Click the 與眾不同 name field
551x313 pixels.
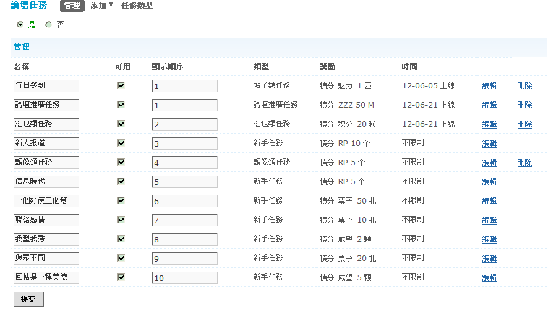tap(46, 258)
